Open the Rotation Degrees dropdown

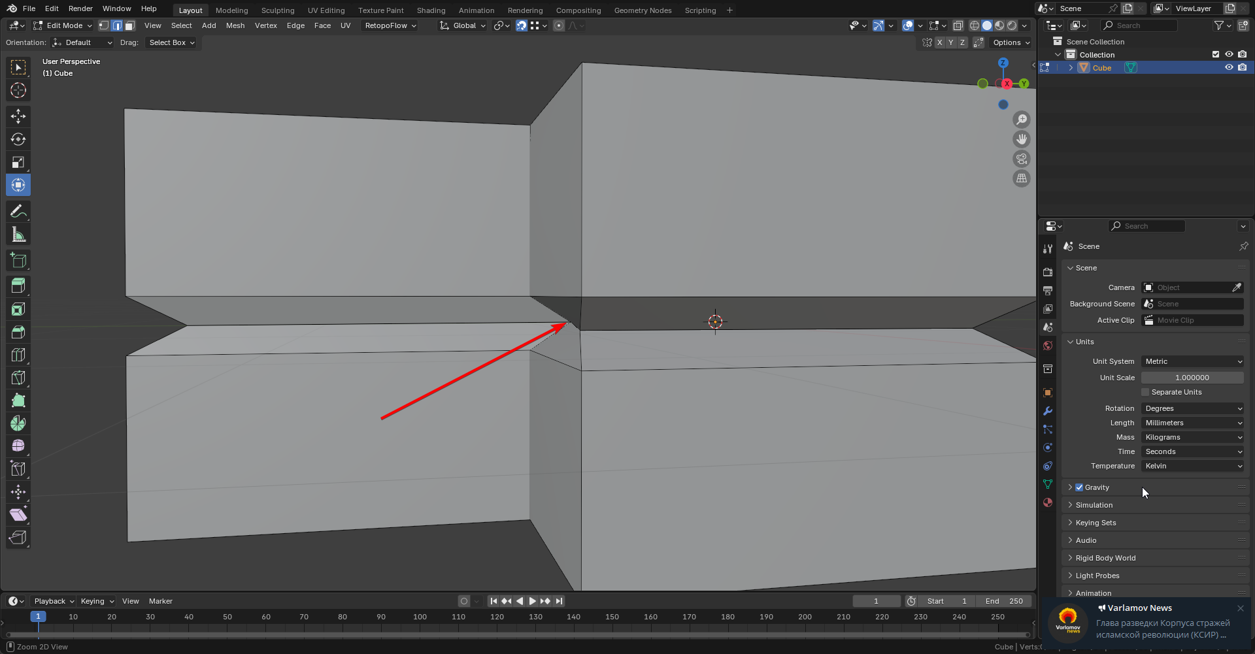click(x=1193, y=408)
